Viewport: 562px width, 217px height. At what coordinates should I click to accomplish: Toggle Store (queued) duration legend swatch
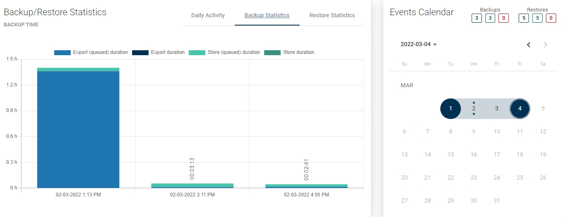197,53
